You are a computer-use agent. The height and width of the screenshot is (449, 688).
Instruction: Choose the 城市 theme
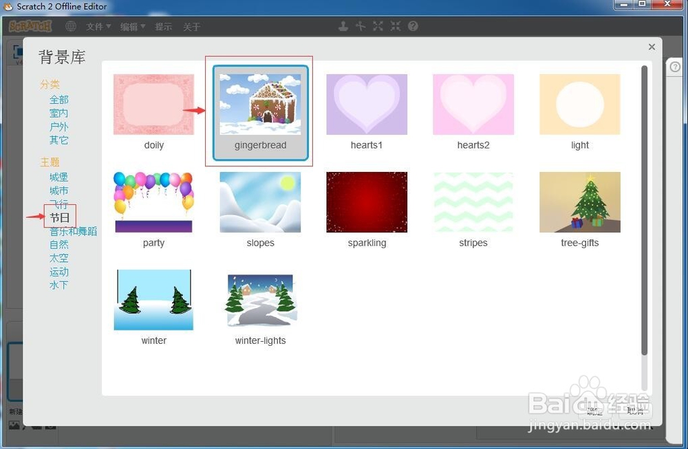point(58,190)
